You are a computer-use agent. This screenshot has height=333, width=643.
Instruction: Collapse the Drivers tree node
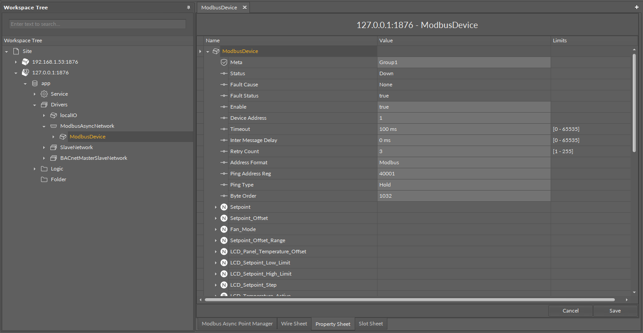point(35,105)
